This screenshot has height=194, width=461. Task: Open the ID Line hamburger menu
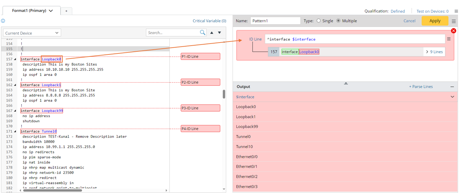[x=449, y=39]
